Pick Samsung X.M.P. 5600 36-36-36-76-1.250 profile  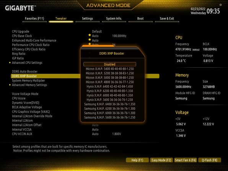pos(110,117)
